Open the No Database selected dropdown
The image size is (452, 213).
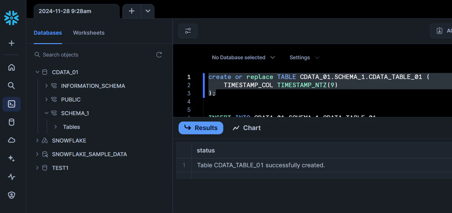pyautogui.click(x=243, y=57)
